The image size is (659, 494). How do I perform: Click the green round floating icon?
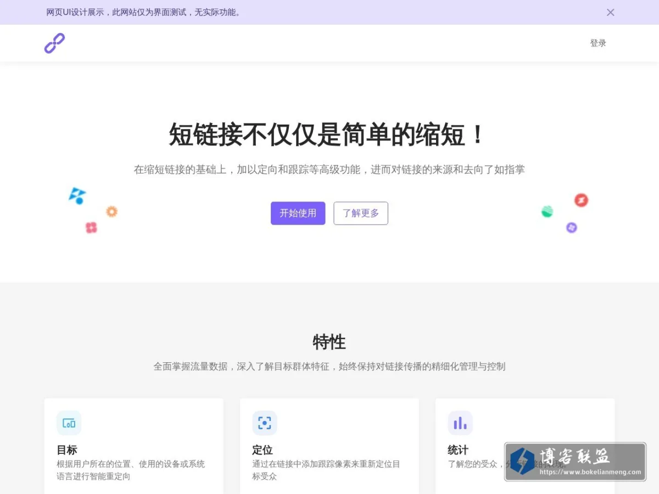[547, 211]
